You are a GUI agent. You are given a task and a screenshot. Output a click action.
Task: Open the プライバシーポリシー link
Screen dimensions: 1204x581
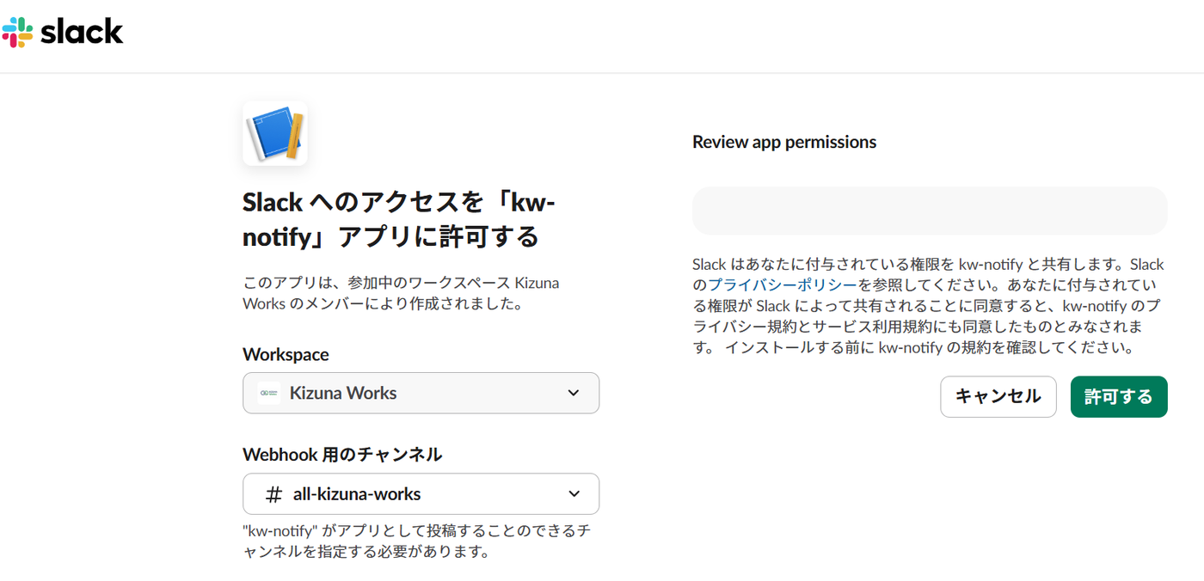[x=782, y=285]
